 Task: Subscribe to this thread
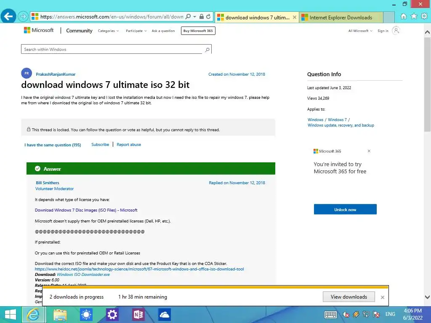pyautogui.click(x=100, y=145)
